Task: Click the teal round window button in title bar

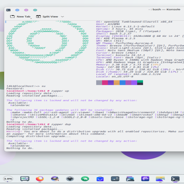Action: [x=35, y=10]
